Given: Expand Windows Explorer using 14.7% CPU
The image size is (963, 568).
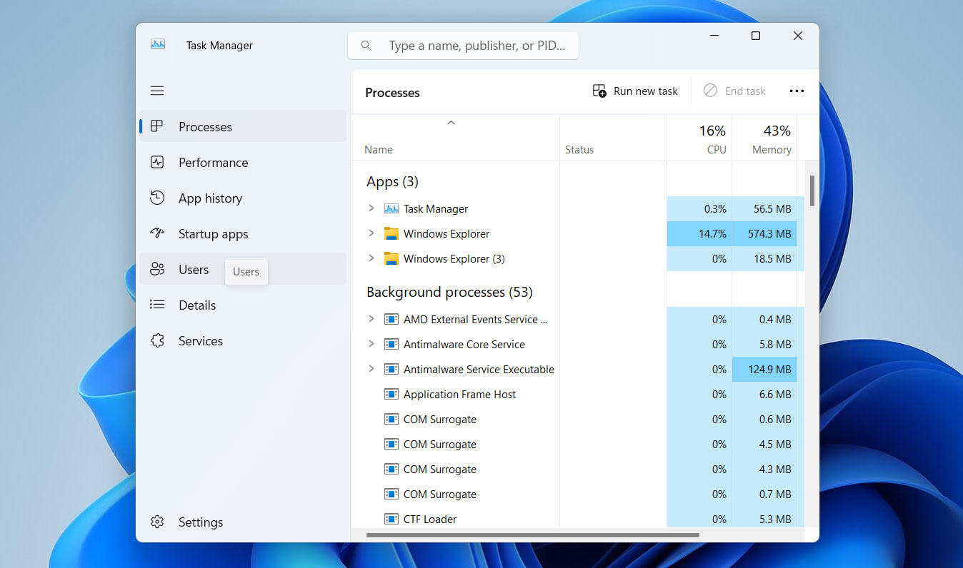Looking at the screenshot, I should coord(371,233).
